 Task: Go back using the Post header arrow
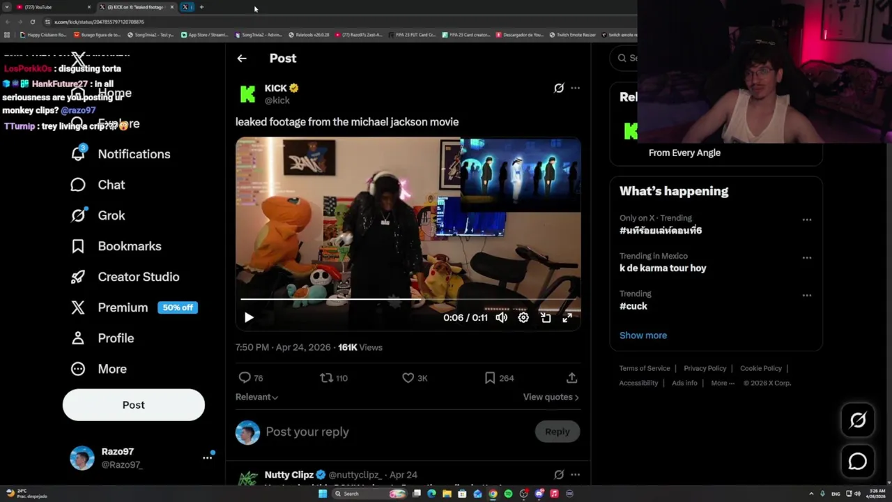[242, 59]
